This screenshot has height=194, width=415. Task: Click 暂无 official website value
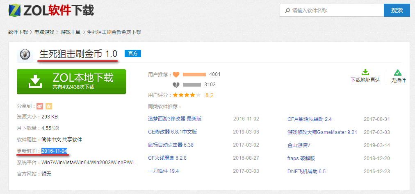point(46,174)
